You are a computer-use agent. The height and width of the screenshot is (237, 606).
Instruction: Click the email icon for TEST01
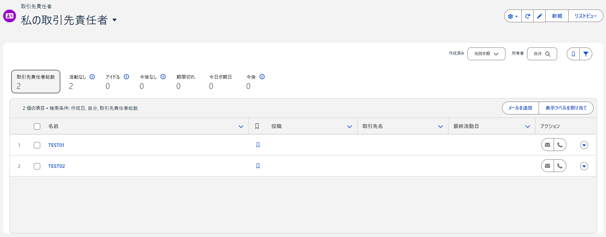pos(548,145)
